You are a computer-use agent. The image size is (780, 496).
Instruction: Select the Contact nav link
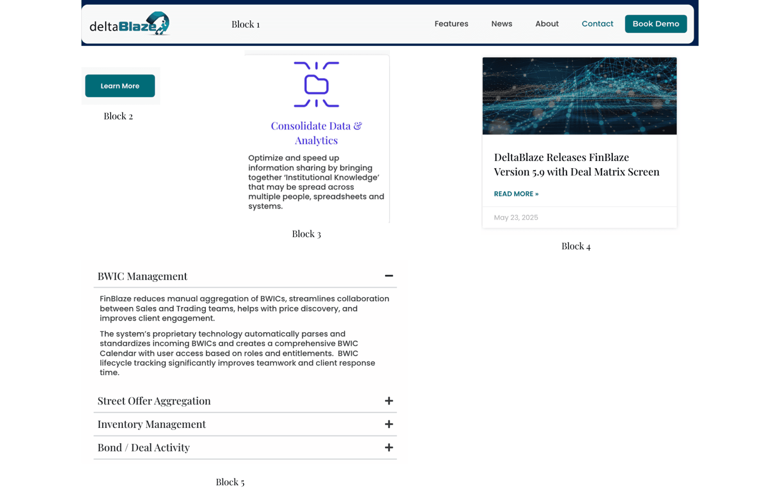pos(597,24)
